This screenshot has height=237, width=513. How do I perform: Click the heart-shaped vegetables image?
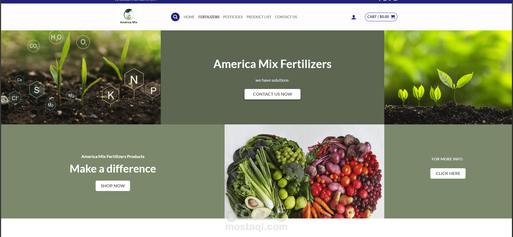(304, 171)
